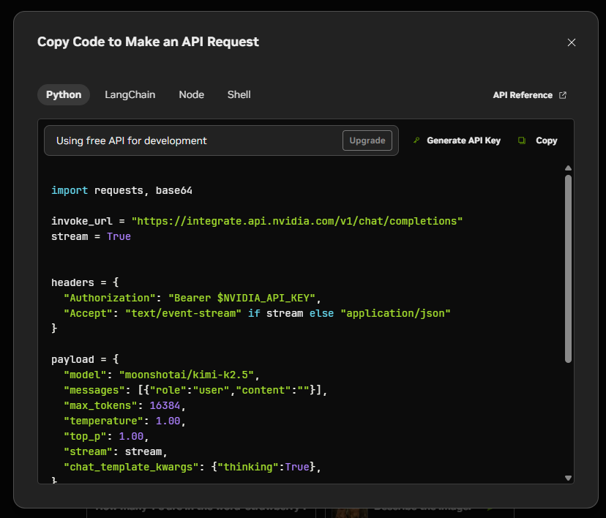Click the invoke_url string in the code

coord(297,221)
